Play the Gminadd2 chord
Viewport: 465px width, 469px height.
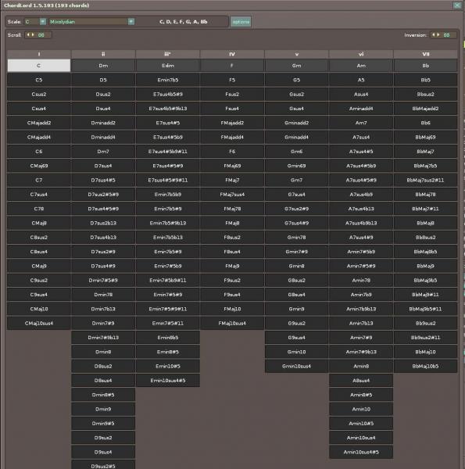coord(297,123)
